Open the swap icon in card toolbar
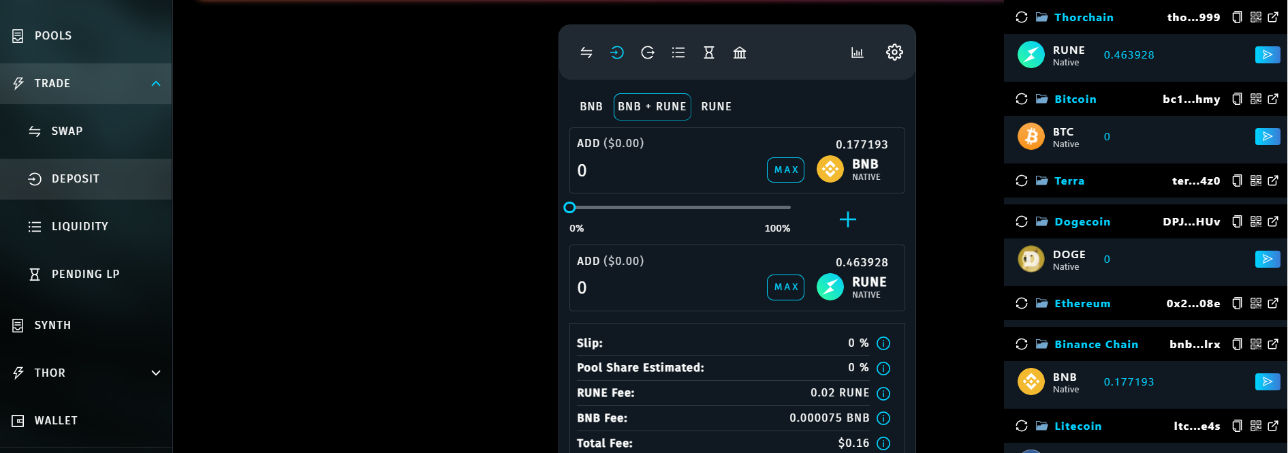 click(x=586, y=52)
